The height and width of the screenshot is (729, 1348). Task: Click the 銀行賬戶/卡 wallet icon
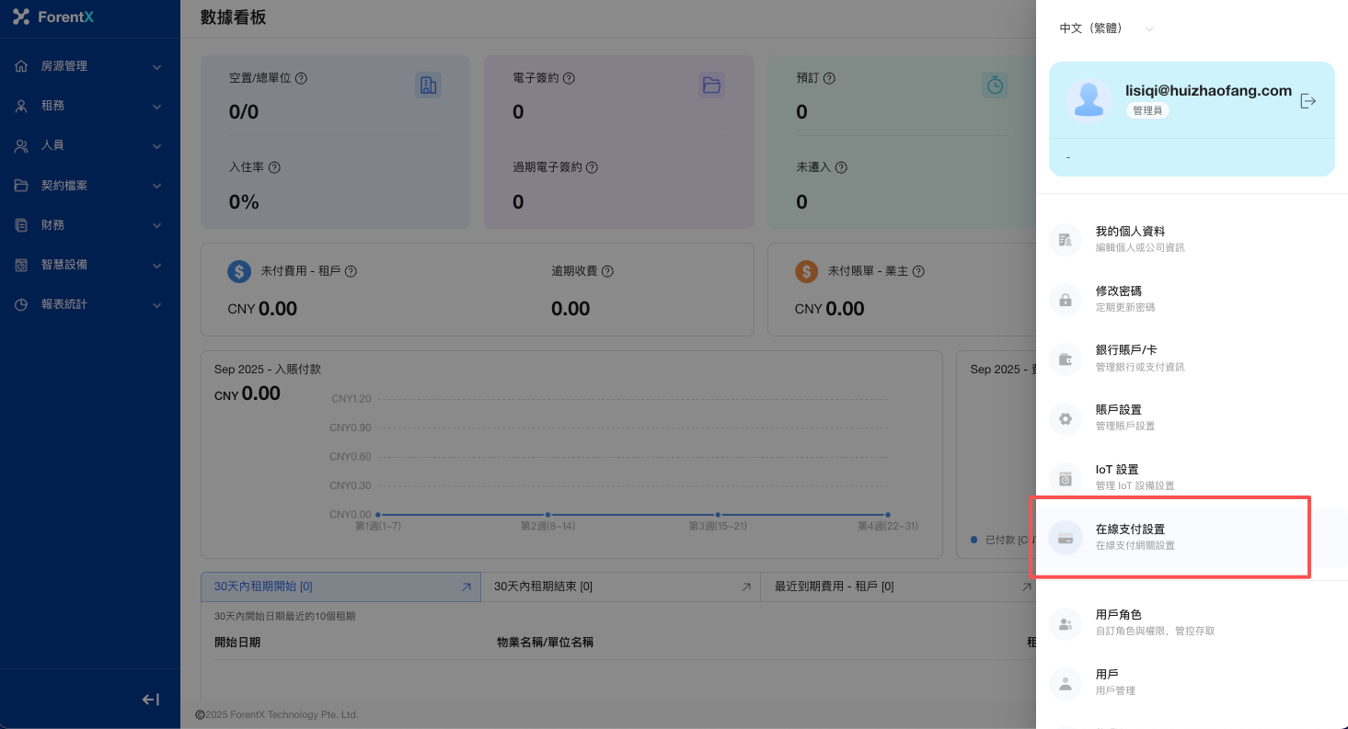click(1066, 359)
